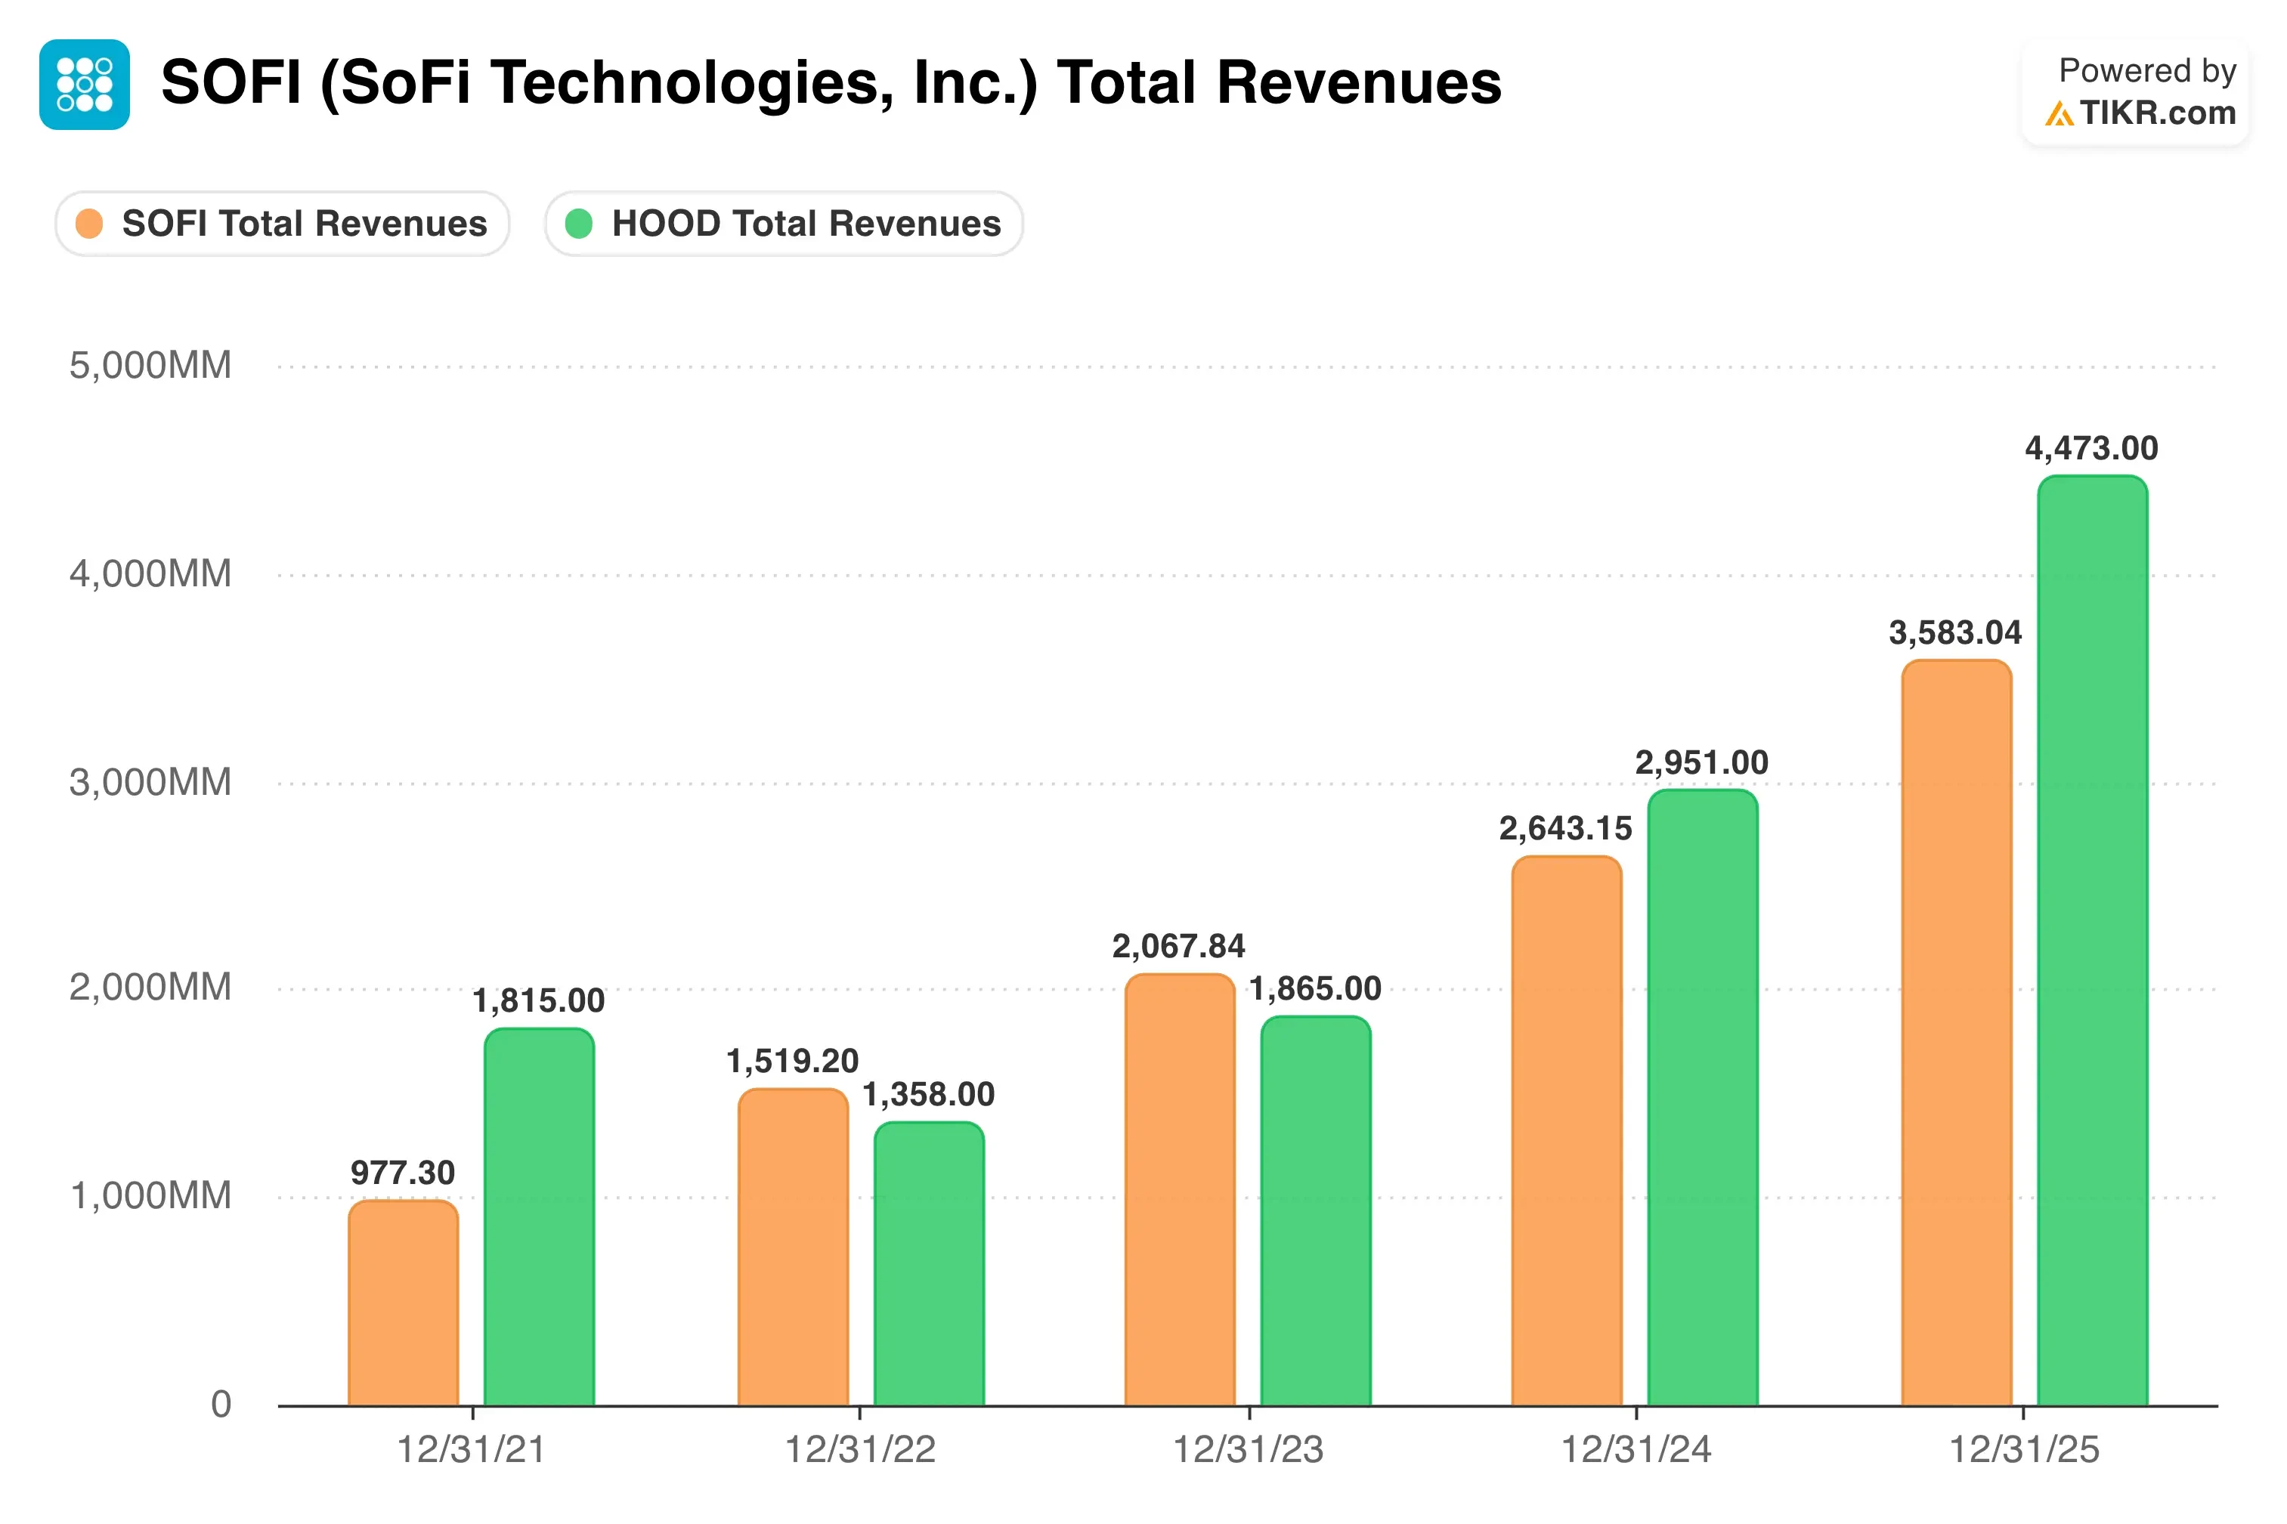This screenshot has height=1524, width=2287.
Task: Toggle the SOFI Total Revenues legend pill
Action: [x=283, y=224]
